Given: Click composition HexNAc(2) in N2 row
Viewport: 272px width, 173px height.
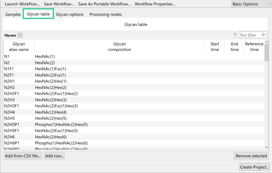Looking at the screenshot, I should point(45,63).
